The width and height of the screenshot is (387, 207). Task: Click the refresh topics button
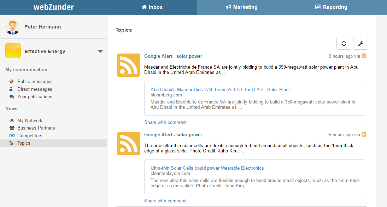[344, 43]
